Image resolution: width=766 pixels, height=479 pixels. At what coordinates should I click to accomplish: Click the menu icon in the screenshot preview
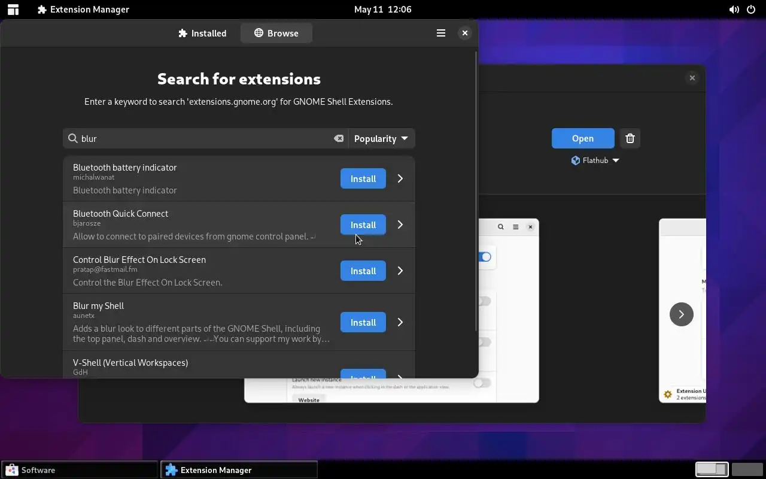point(515,227)
